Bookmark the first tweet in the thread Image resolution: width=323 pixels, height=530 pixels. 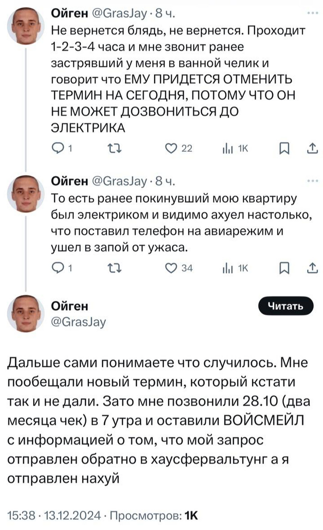[284, 148]
